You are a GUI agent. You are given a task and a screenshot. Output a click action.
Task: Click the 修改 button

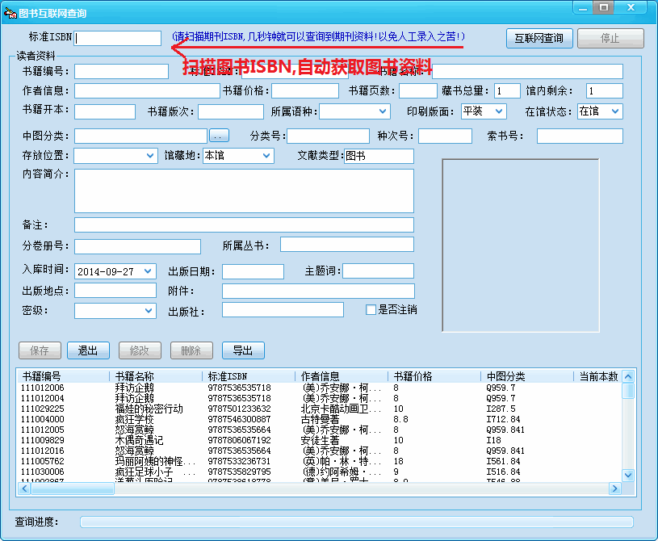tap(137, 350)
